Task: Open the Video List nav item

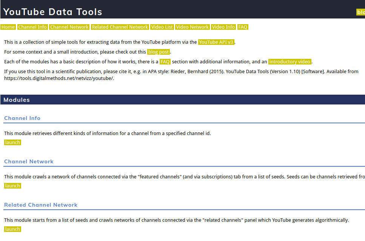Action: [x=162, y=27]
